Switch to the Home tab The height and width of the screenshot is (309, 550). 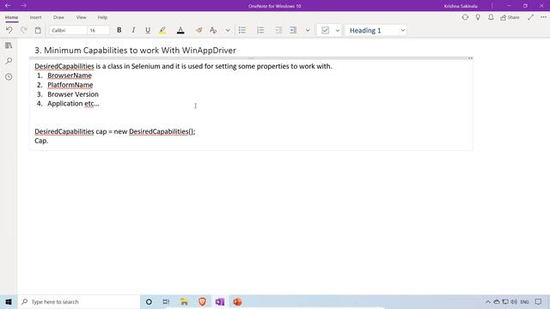click(11, 17)
